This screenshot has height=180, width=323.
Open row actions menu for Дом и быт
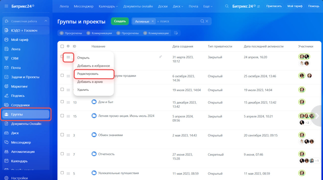pos(68,102)
